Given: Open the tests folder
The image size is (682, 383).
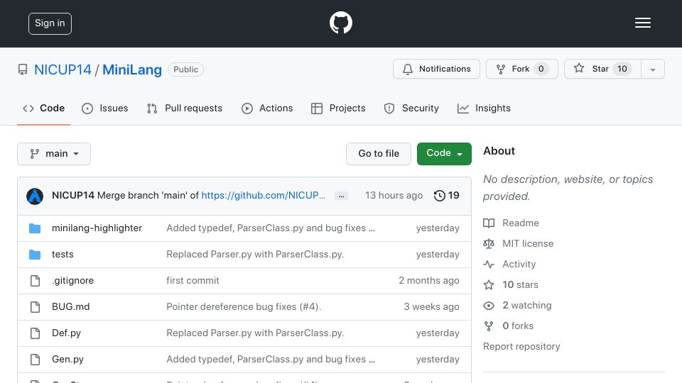Looking at the screenshot, I should (63, 254).
